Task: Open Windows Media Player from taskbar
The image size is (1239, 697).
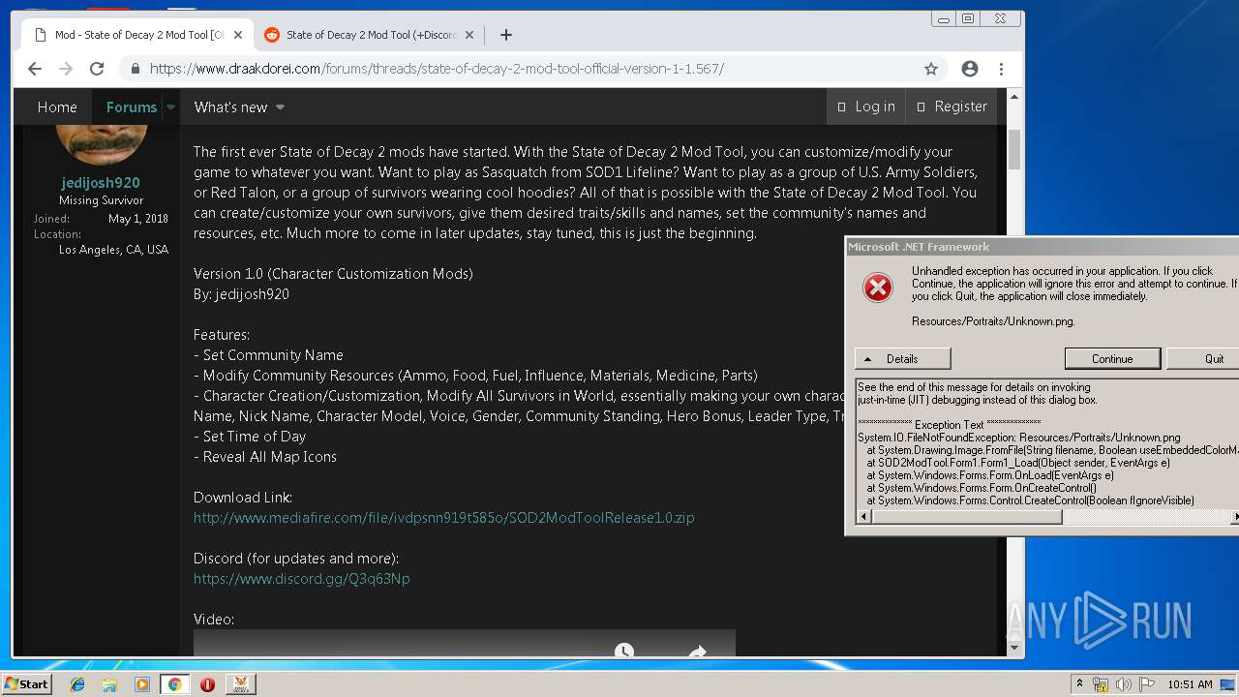Action: click(142, 684)
